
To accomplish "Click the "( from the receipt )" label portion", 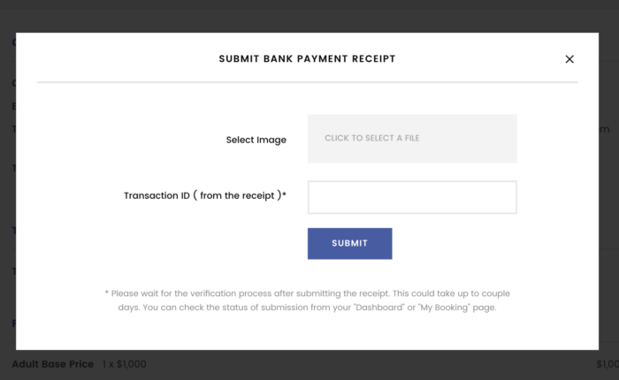I will pyautogui.click(x=237, y=195).
